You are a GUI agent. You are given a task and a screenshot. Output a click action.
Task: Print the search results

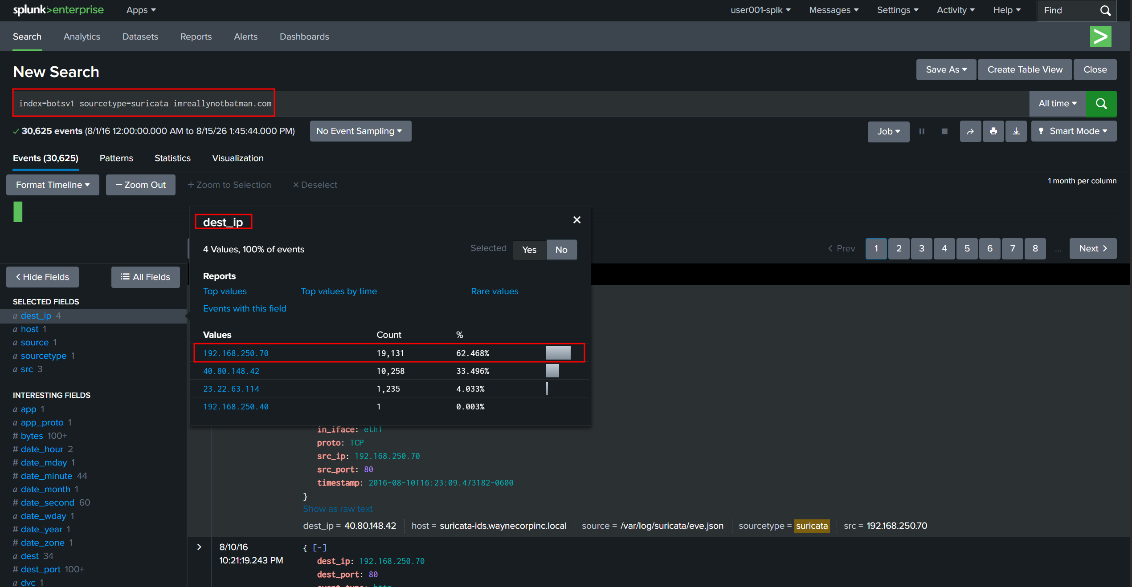pyautogui.click(x=993, y=131)
